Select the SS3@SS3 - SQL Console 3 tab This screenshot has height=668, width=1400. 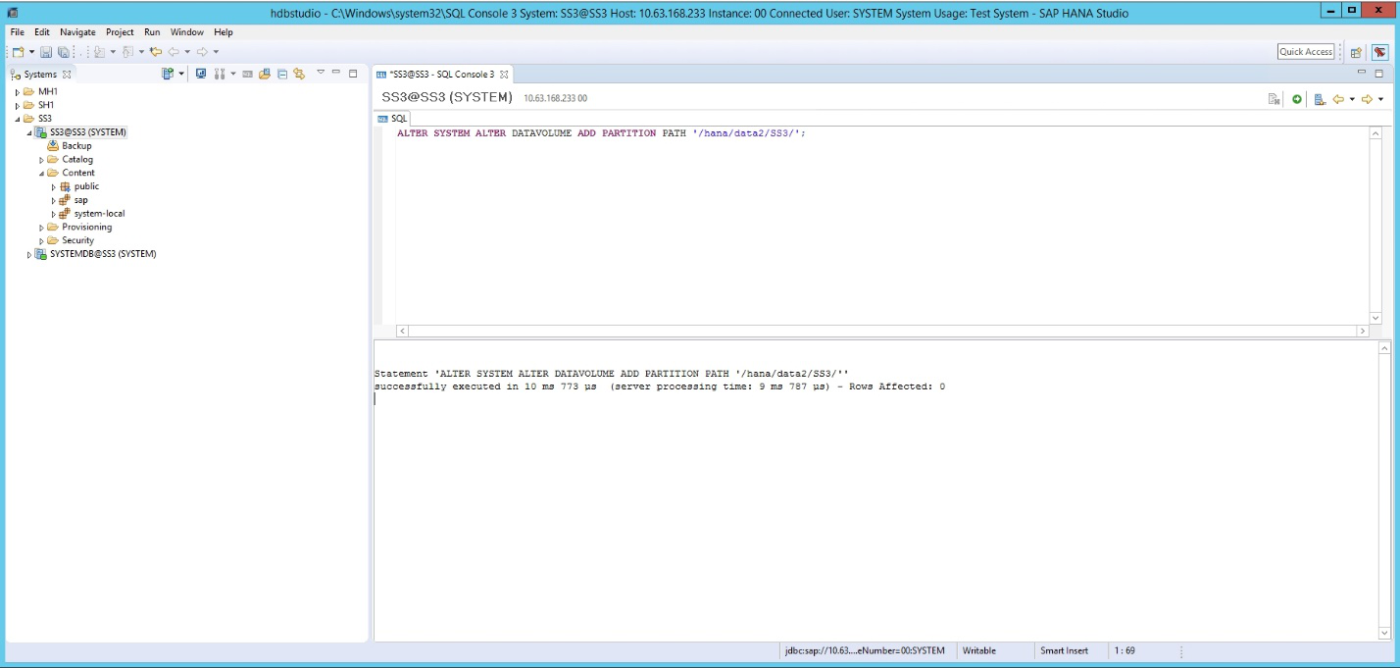coord(441,75)
